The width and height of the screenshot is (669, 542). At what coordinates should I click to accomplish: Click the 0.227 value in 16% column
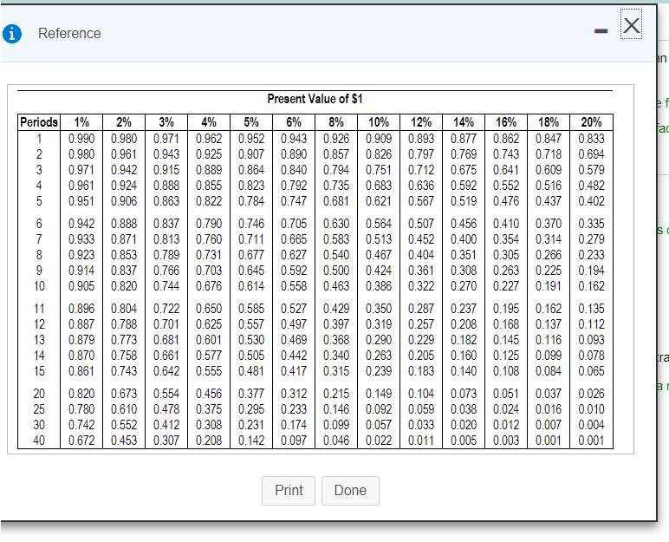tap(506, 286)
